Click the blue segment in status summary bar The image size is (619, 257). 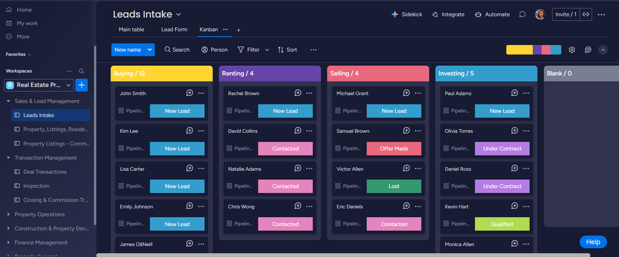pyautogui.click(x=556, y=50)
